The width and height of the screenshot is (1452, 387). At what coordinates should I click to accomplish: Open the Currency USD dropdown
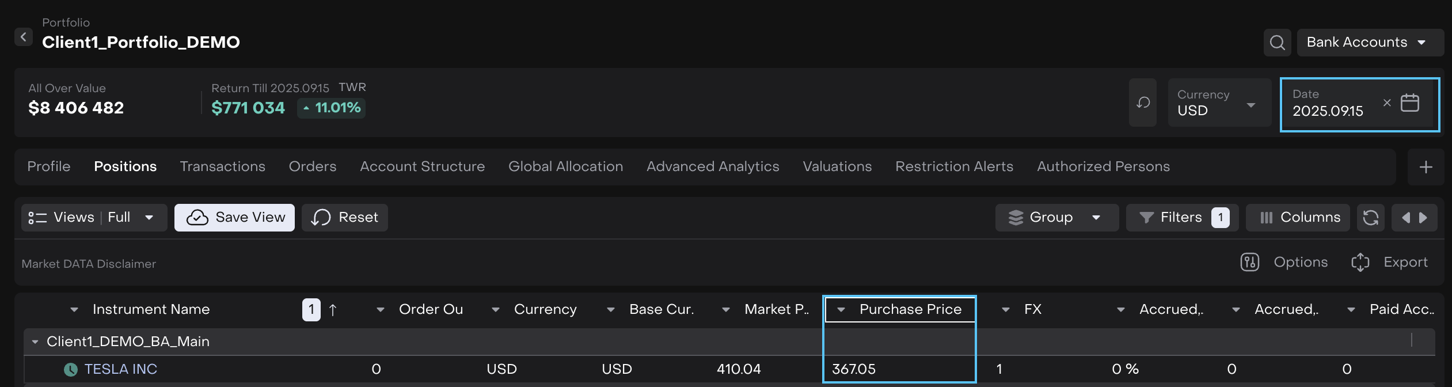(x=1219, y=103)
